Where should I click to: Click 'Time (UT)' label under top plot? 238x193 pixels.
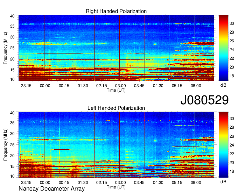[116, 90]
